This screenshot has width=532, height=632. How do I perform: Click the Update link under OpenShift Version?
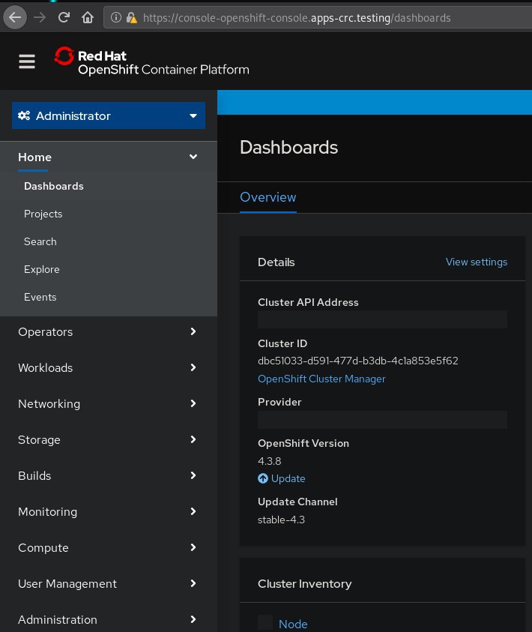point(288,478)
